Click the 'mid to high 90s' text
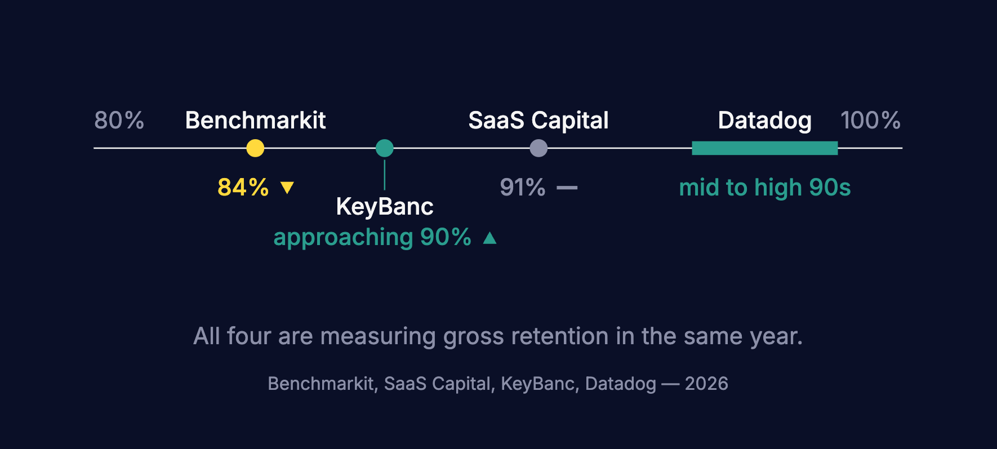Viewport: 997px width, 449px height. (x=765, y=188)
